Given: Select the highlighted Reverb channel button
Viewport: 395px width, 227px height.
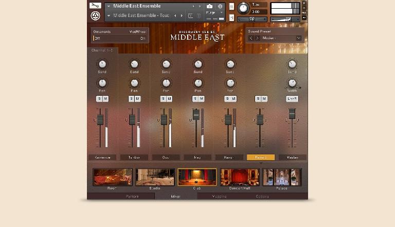Looking at the screenshot, I should coord(261,158).
